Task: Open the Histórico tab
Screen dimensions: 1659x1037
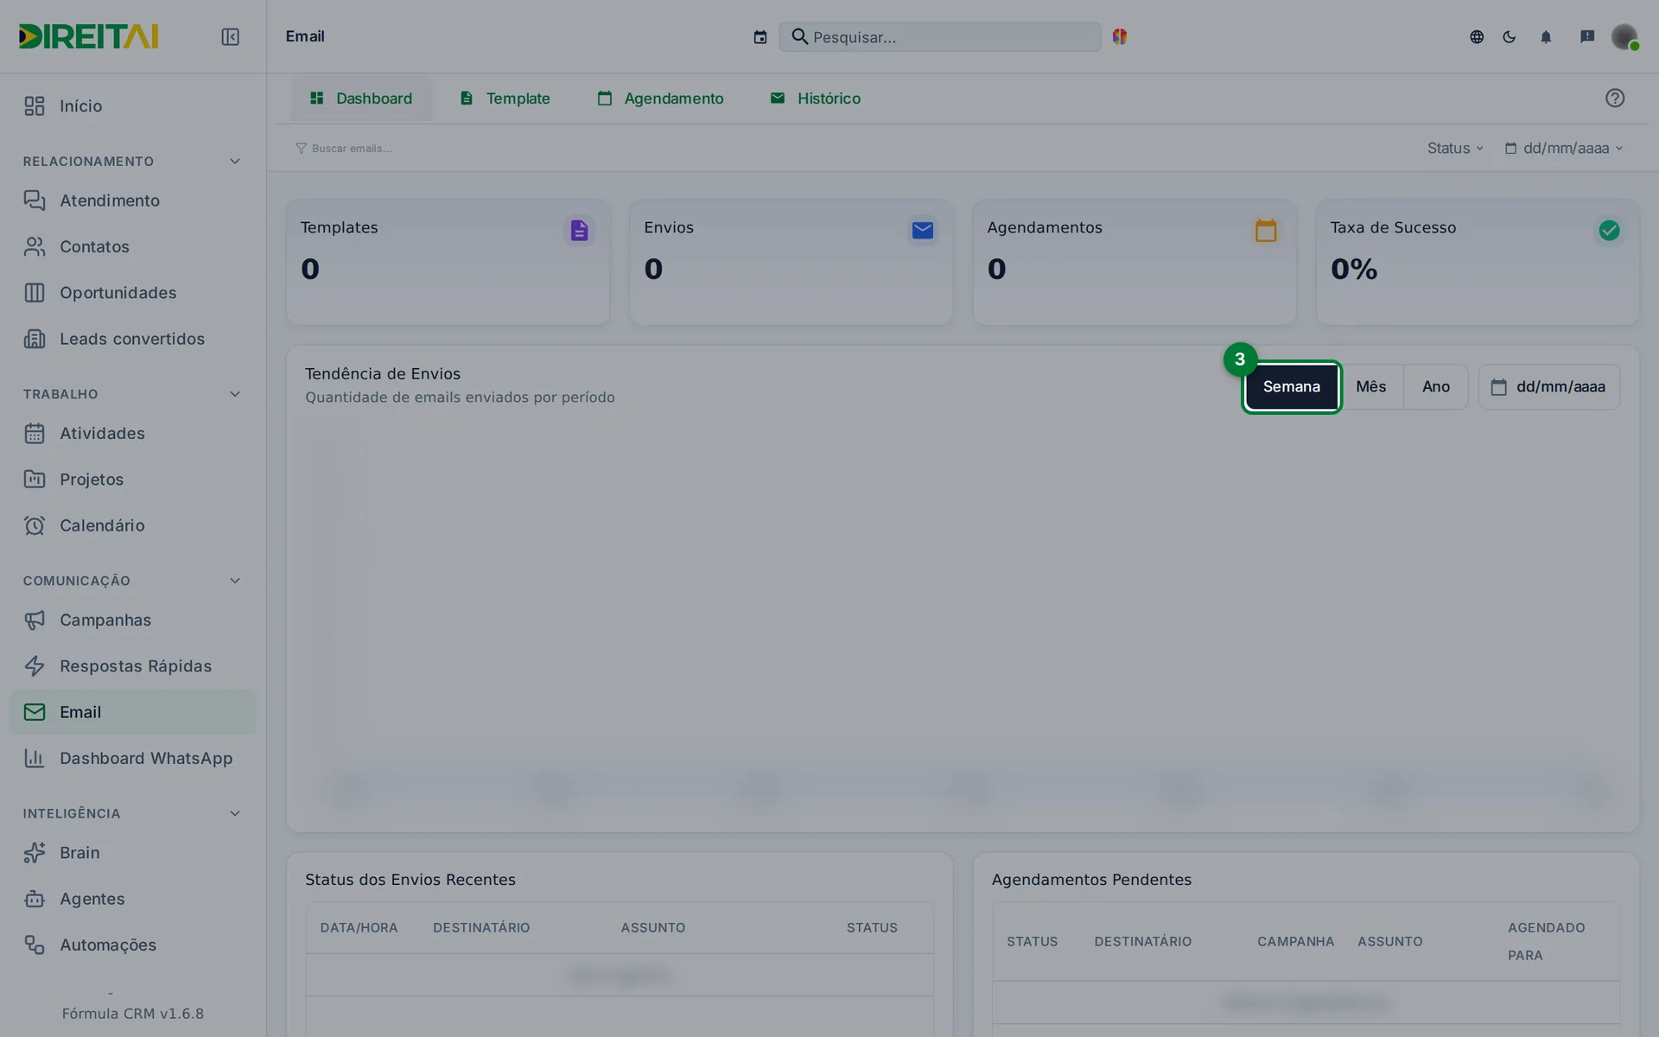Action: (815, 99)
